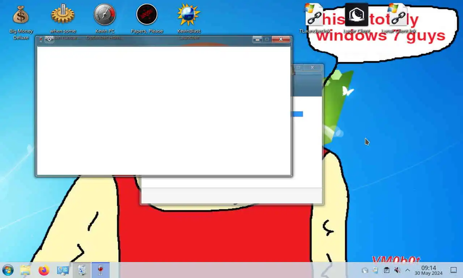Maximize the front blank window

[x=267, y=39]
